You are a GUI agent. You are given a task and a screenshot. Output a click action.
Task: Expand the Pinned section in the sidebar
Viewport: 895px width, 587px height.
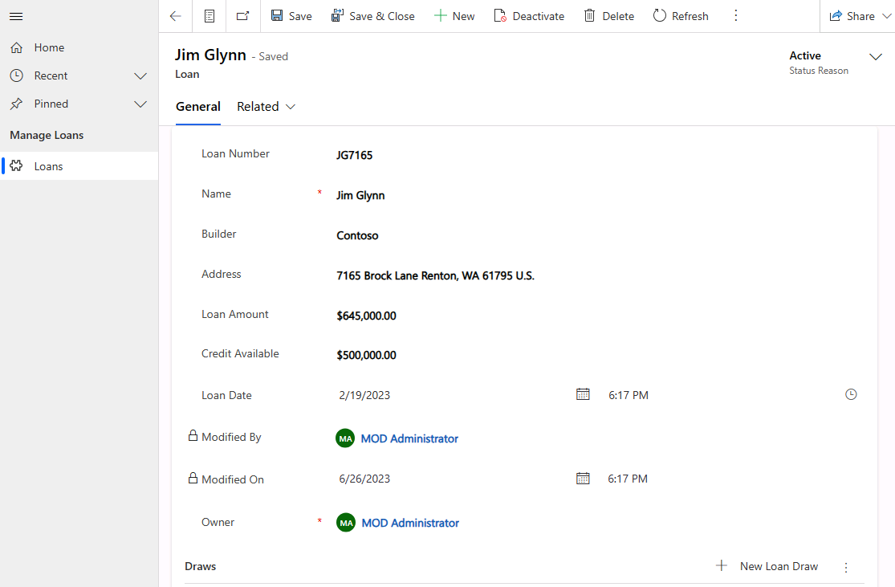pyautogui.click(x=140, y=104)
